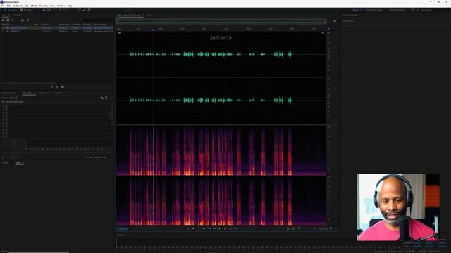Screen dimensions: 451x253
Task: Open the Process Selection Only dropdown
Action: click(x=102, y=157)
